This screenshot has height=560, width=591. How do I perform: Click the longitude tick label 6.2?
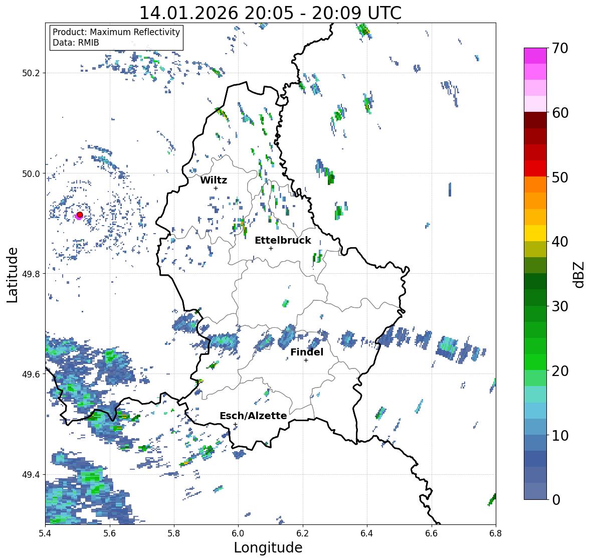303,533
